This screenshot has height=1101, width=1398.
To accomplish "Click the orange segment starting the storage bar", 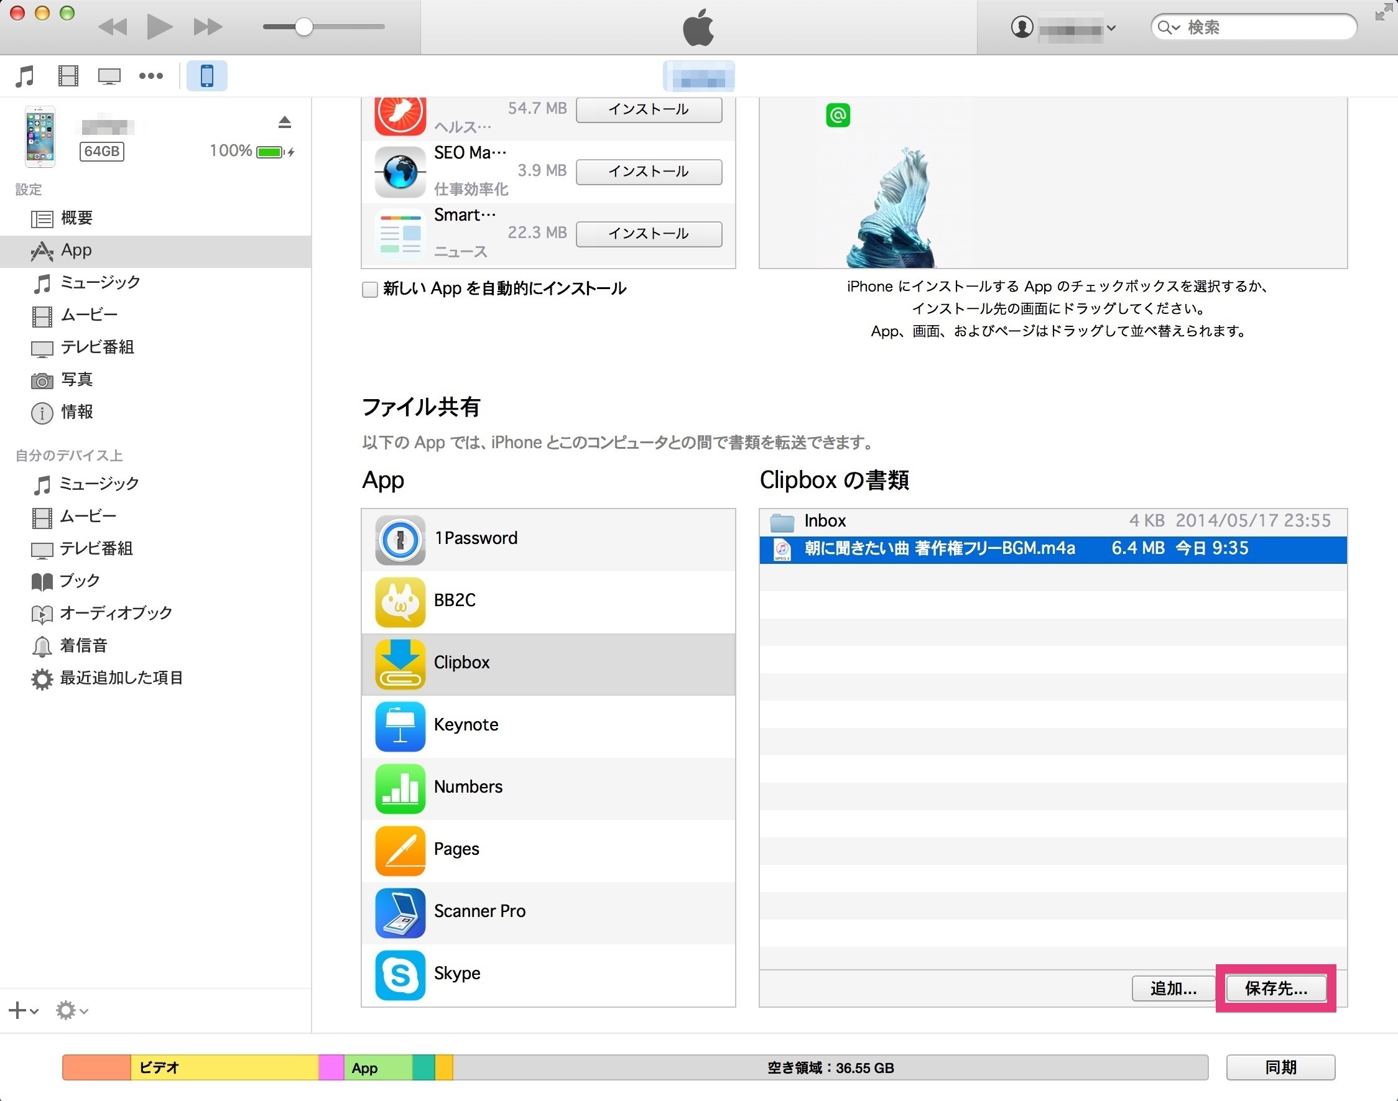I will 97,1067.
